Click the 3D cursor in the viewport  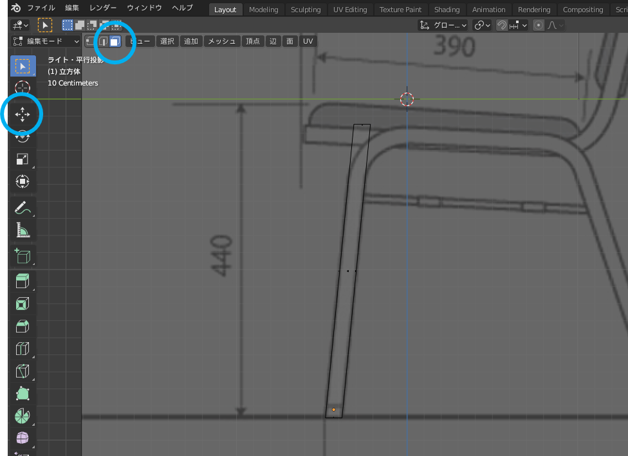pyautogui.click(x=407, y=99)
